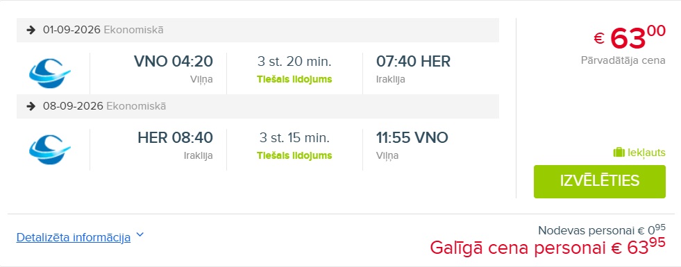The image size is (681, 267).
Task: Click the 08-09-2026 Ekonomiskā header bar
Action: pyautogui.click(x=258, y=106)
